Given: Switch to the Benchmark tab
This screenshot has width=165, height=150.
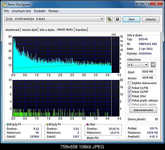Looking at the screenshot, I should coord(12,30).
